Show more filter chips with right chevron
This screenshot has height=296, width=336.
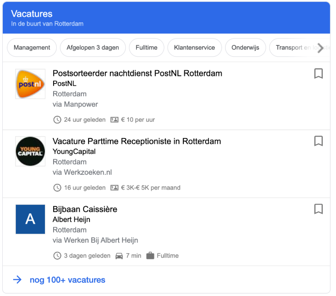pyautogui.click(x=321, y=48)
